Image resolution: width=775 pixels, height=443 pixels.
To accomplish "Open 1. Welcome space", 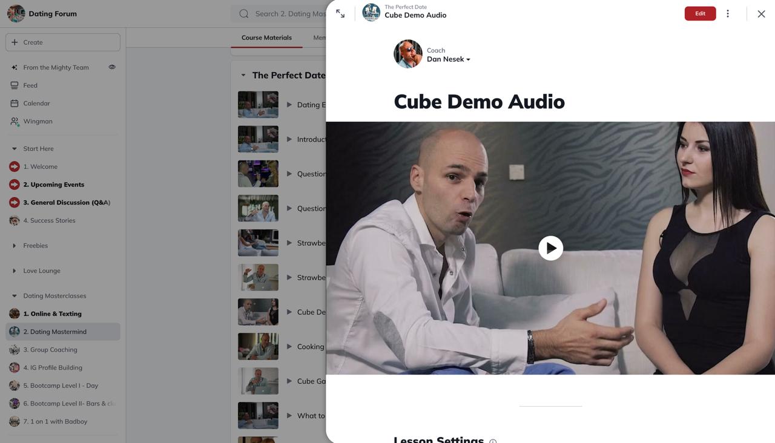I will pos(40,166).
